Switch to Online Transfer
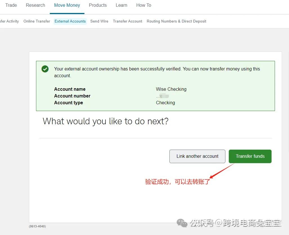Screen dimensions: 289x235 pyautogui.click(x=37, y=21)
